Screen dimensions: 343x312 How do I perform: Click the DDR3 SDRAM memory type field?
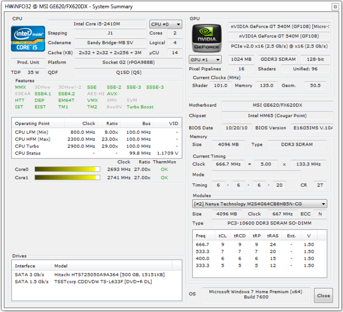point(297,145)
